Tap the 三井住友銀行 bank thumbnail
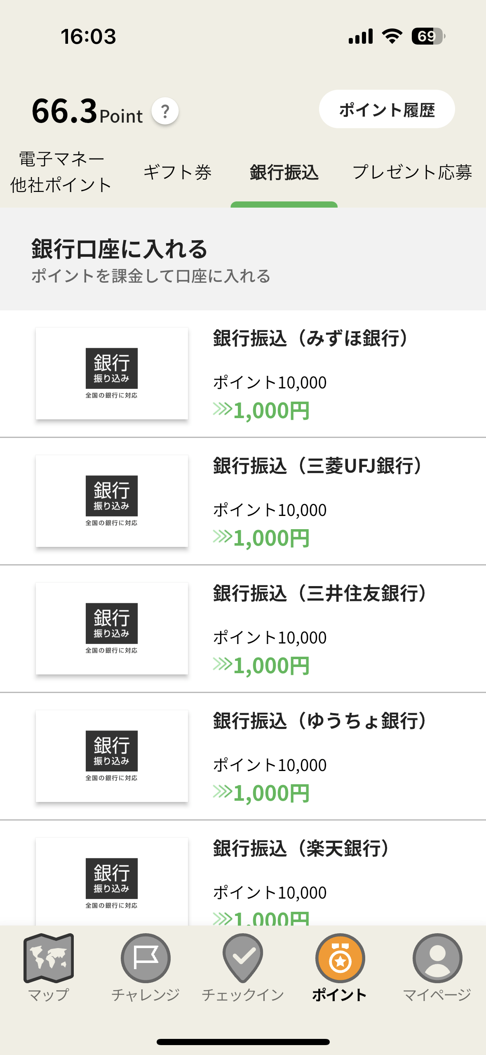 click(112, 628)
